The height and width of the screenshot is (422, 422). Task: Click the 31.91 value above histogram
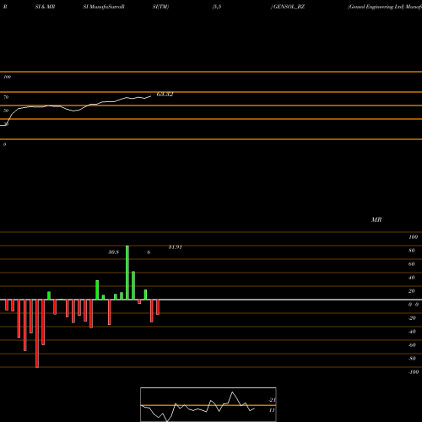176,247
